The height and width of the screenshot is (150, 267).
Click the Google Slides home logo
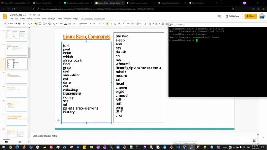click(x=5, y=16)
